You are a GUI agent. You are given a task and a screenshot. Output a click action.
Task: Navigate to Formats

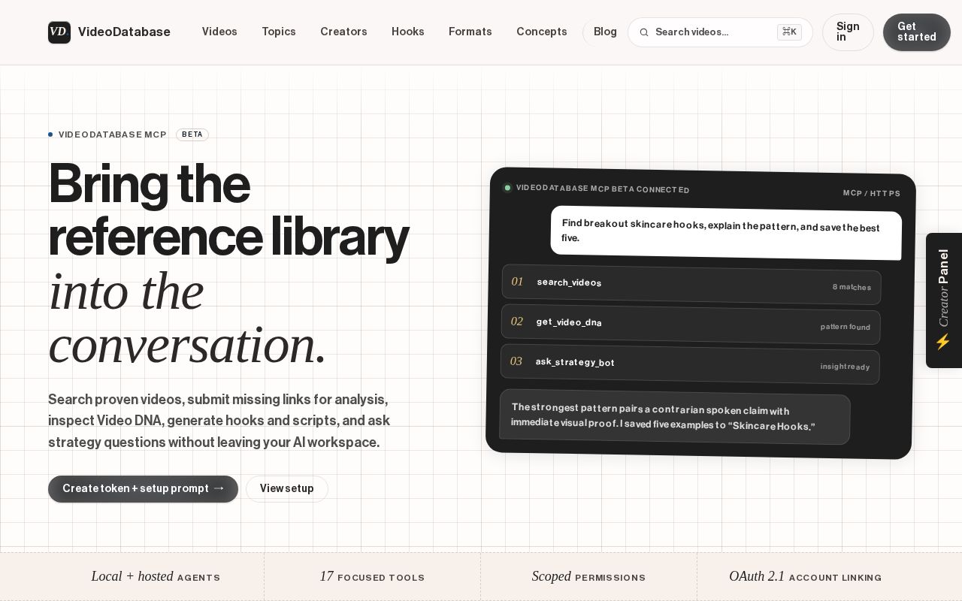pyautogui.click(x=470, y=32)
